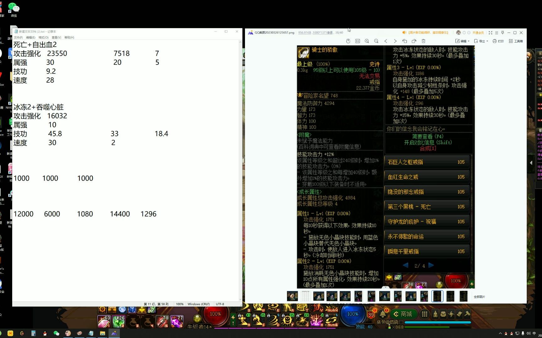The width and height of the screenshot is (542, 338).
Task: Click the 瞬息千里戒指 list entry
Action: [427, 251]
